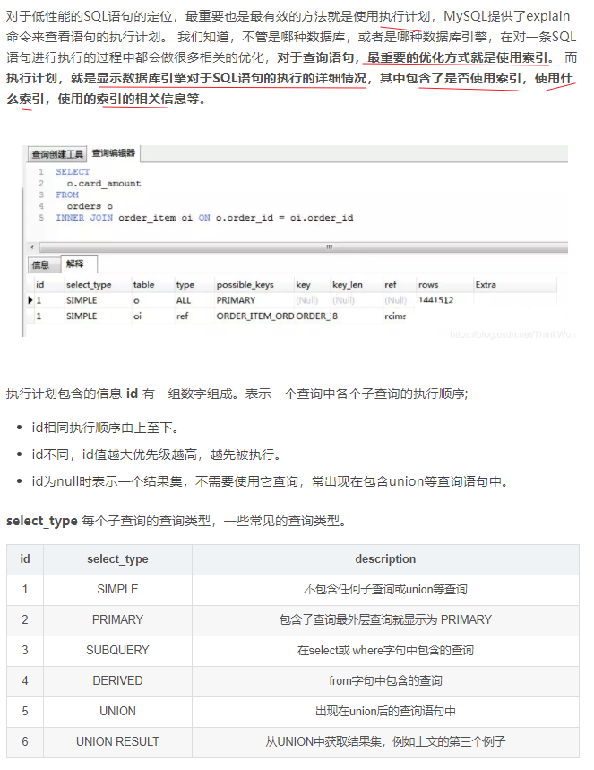Click the description 'from字句中包含的查询'
Viewport: 594px width, 770px height.
coord(385,680)
